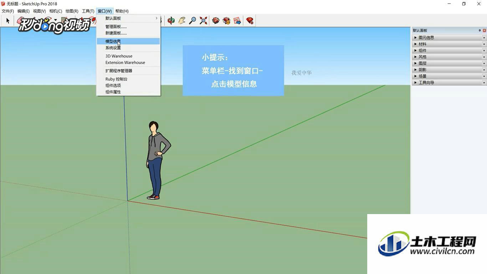Viewport: 487px width, 274px height.
Task: Select 系统设置 in the window menu
Action: pos(128,48)
